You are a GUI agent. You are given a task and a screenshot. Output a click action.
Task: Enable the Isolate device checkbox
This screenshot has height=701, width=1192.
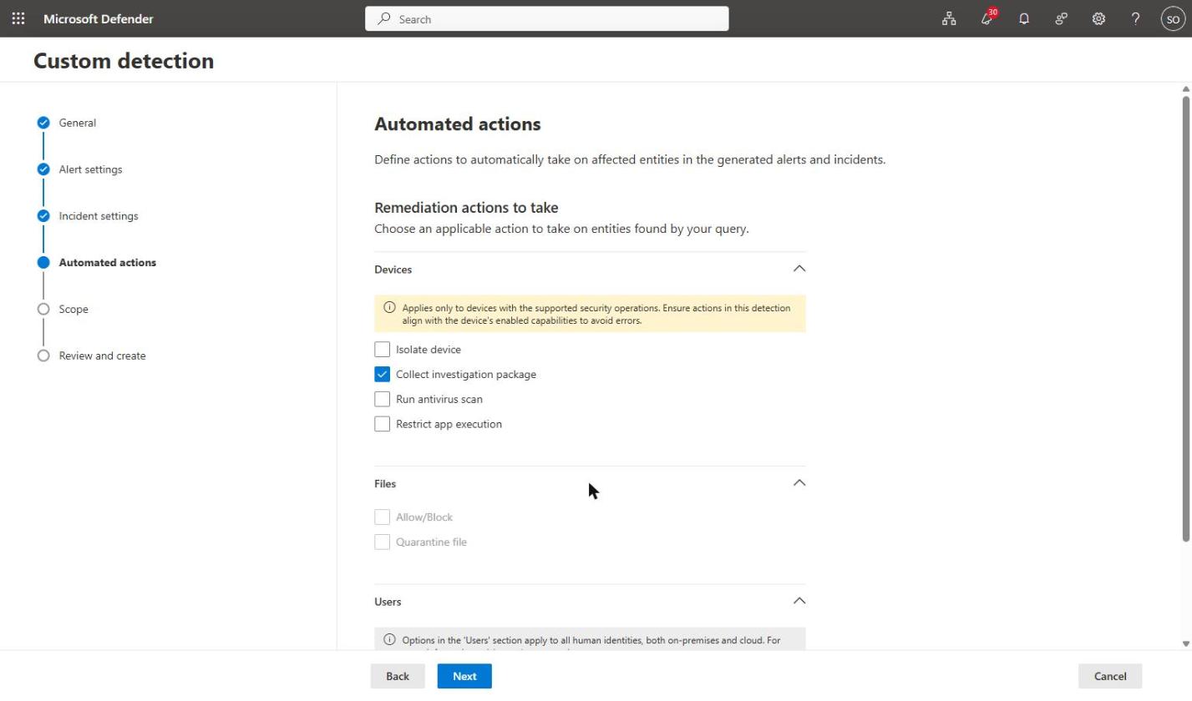tap(383, 350)
